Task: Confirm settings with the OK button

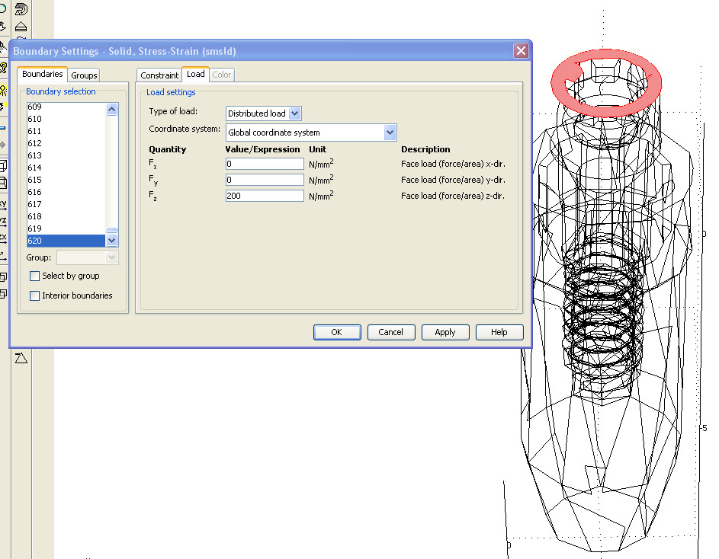Action: click(x=336, y=332)
